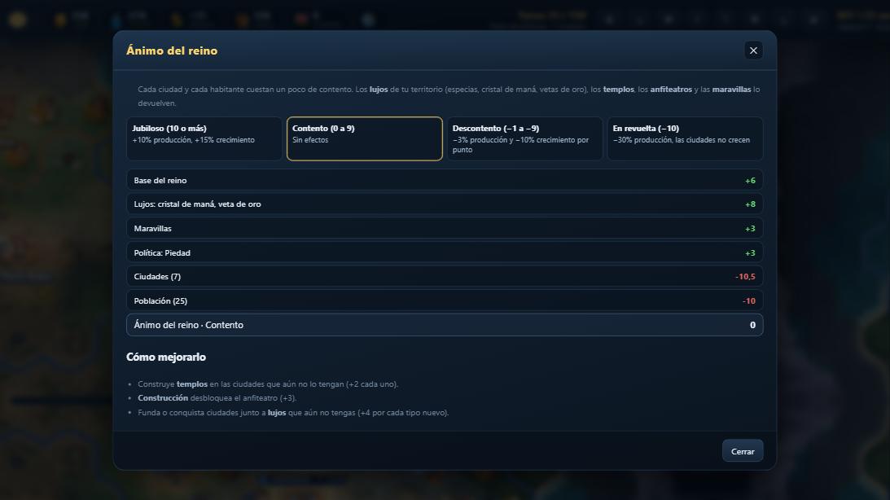
Task: Click the +6 value for Base del reino
Action: click(750, 181)
